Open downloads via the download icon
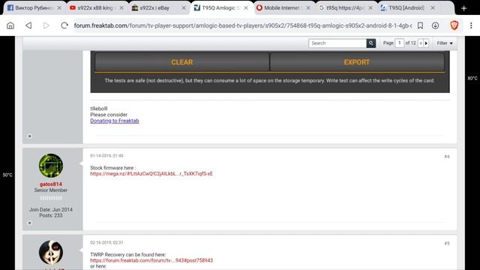The height and width of the screenshot is (270, 480). click(435, 25)
